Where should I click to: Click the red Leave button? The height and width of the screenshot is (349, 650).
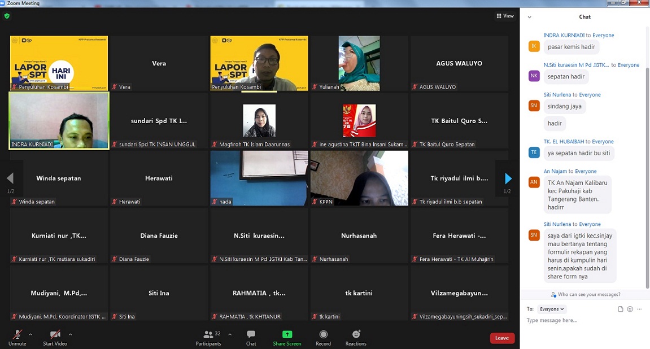click(x=501, y=338)
